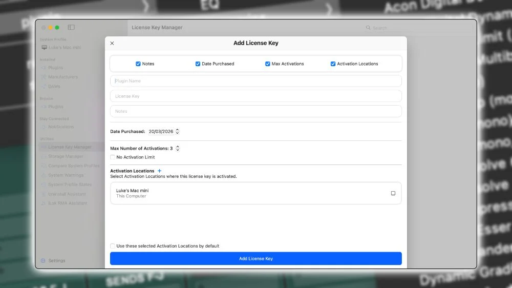Screen dimensions: 512x288
Task: Click the blue Add License Key button
Action: click(255, 259)
